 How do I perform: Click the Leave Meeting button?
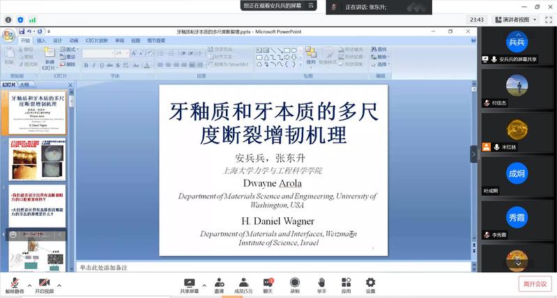pyautogui.click(x=535, y=283)
